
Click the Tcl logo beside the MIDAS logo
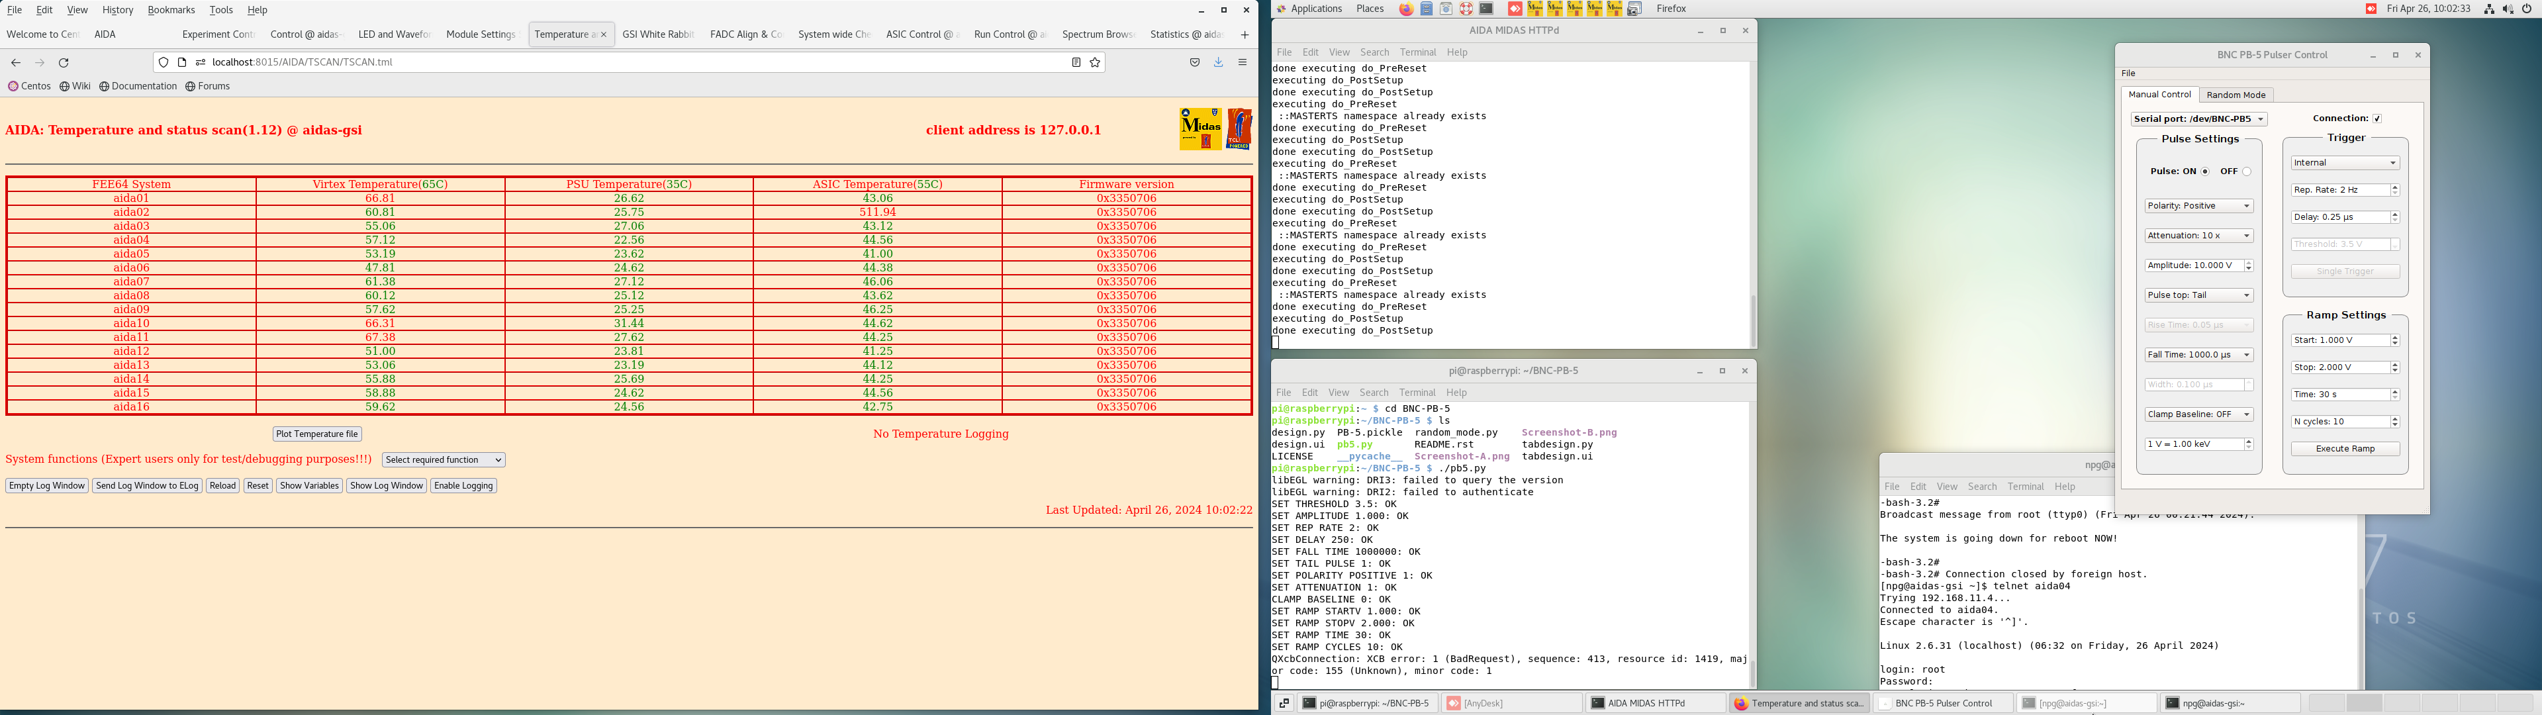pyautogui.click(x=1239, y=129)
